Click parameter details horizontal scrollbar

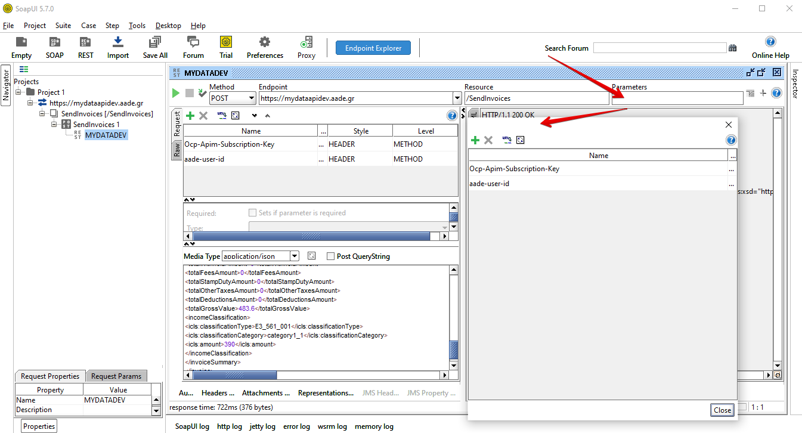[311, 236]
